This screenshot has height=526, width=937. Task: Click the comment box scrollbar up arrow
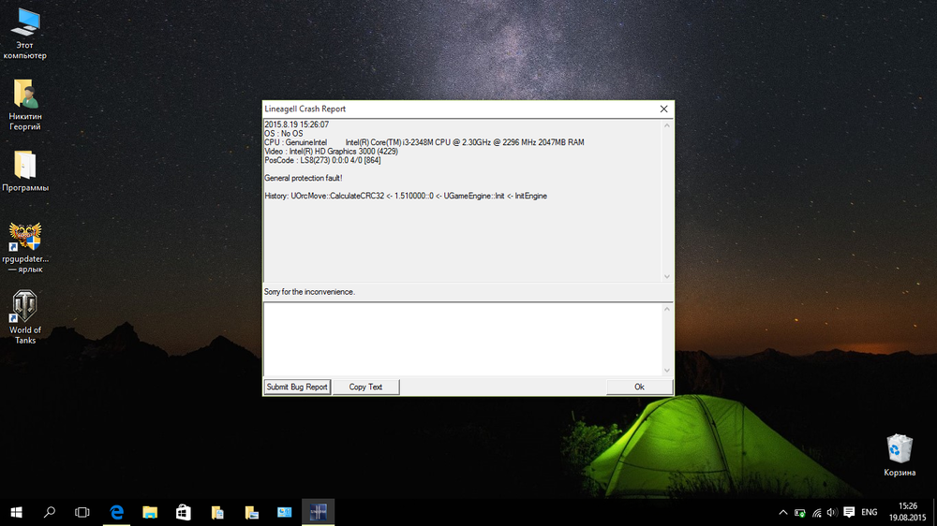[x=667, y=309]
